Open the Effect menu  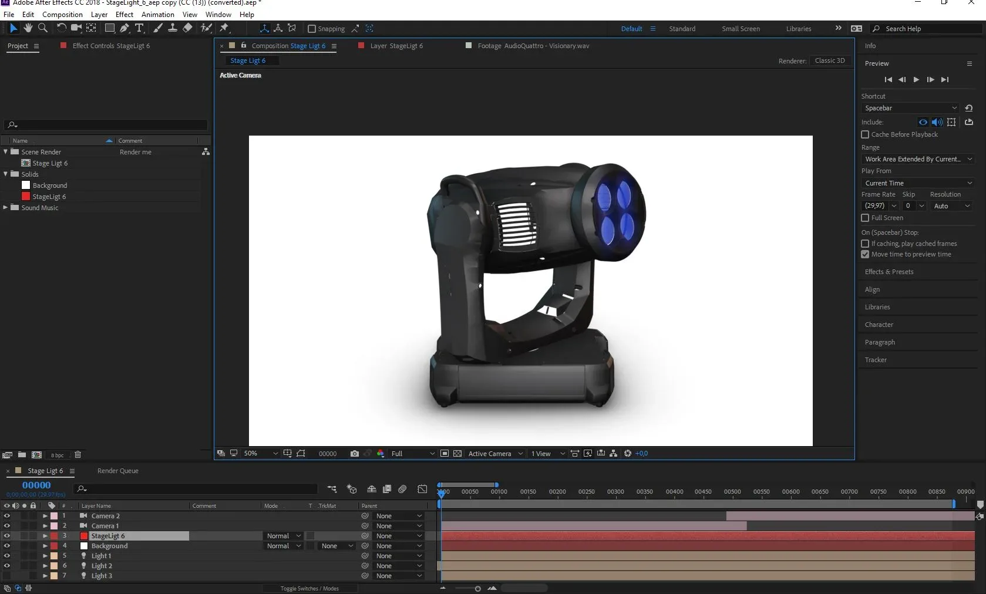pyautogui.click(x=124, y=15)
